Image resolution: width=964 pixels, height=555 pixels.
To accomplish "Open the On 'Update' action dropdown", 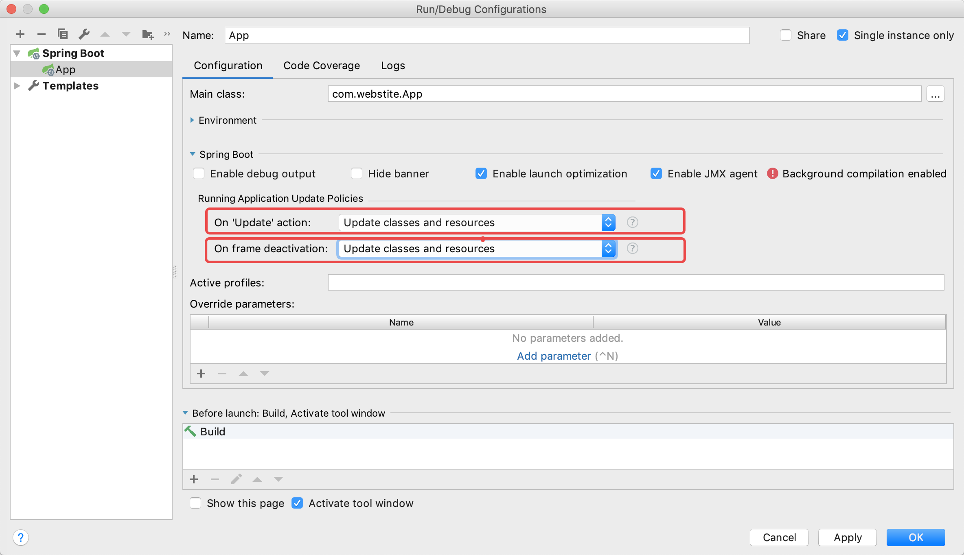I will (x=476, y=223).
